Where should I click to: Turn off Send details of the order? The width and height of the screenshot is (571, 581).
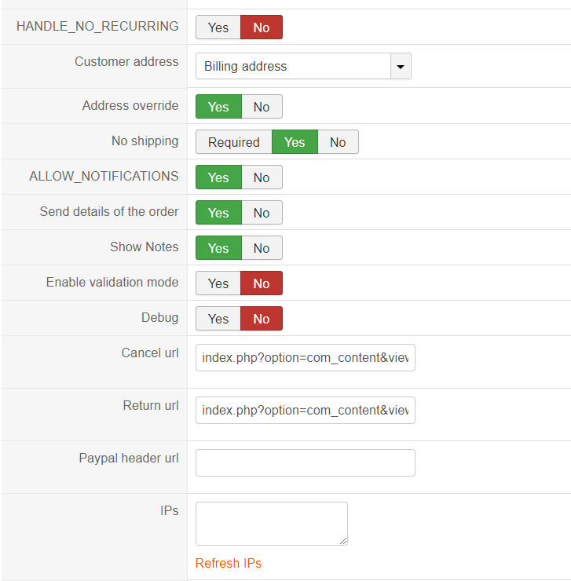pyautogui.click(x=262, y=213)
